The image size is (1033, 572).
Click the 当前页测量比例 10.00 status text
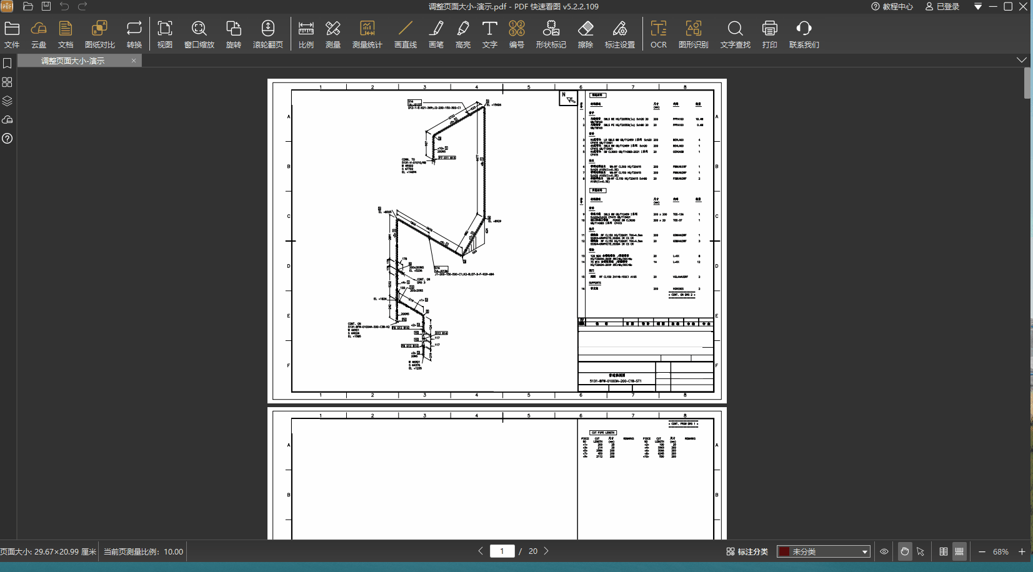point(143,551)
